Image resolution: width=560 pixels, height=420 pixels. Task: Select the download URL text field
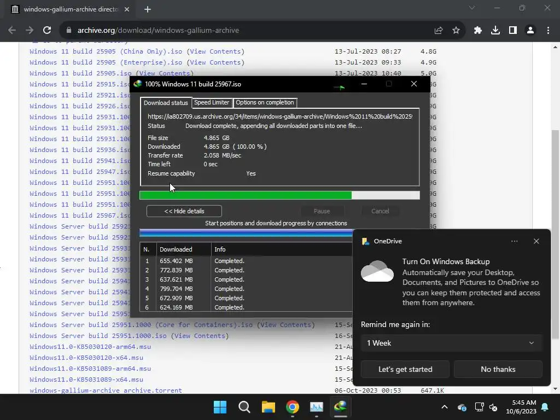pyautogui.click(x=280, y=116)
